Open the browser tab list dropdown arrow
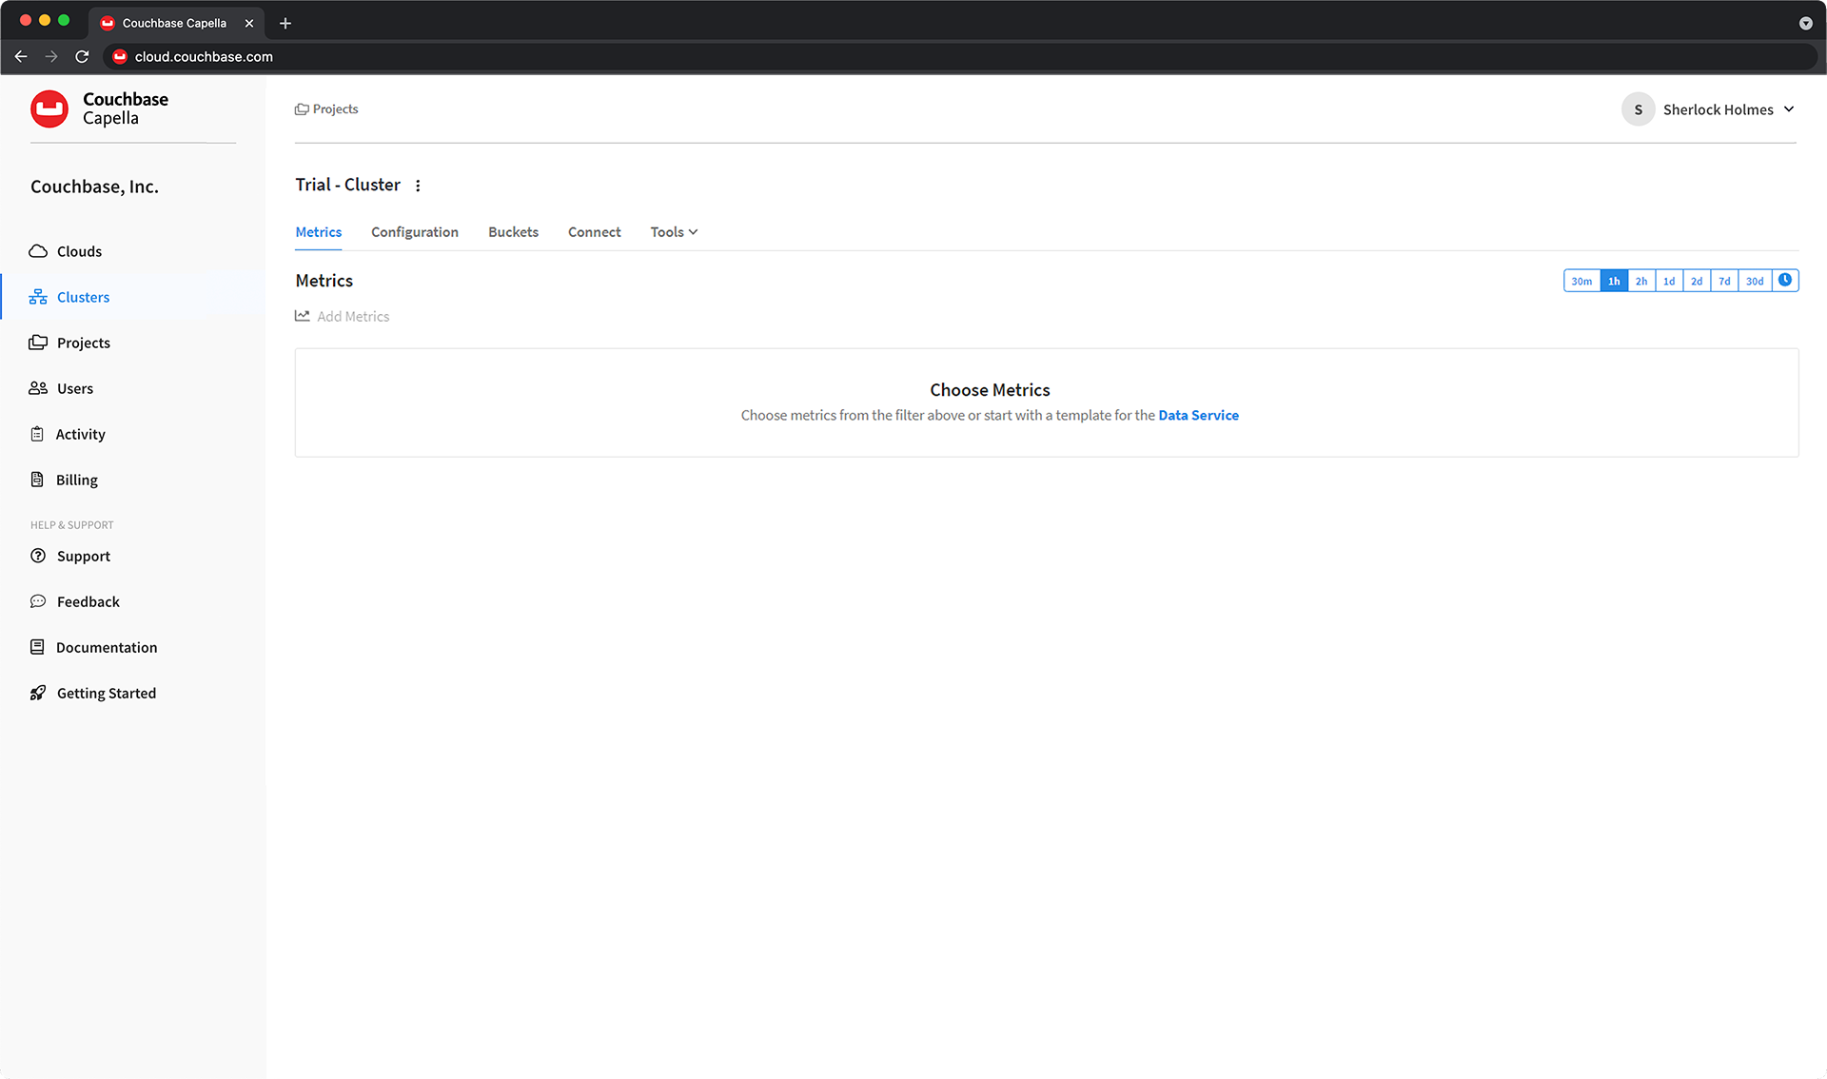The width and height of the screenshot is (1827, 1079). 1805,23
